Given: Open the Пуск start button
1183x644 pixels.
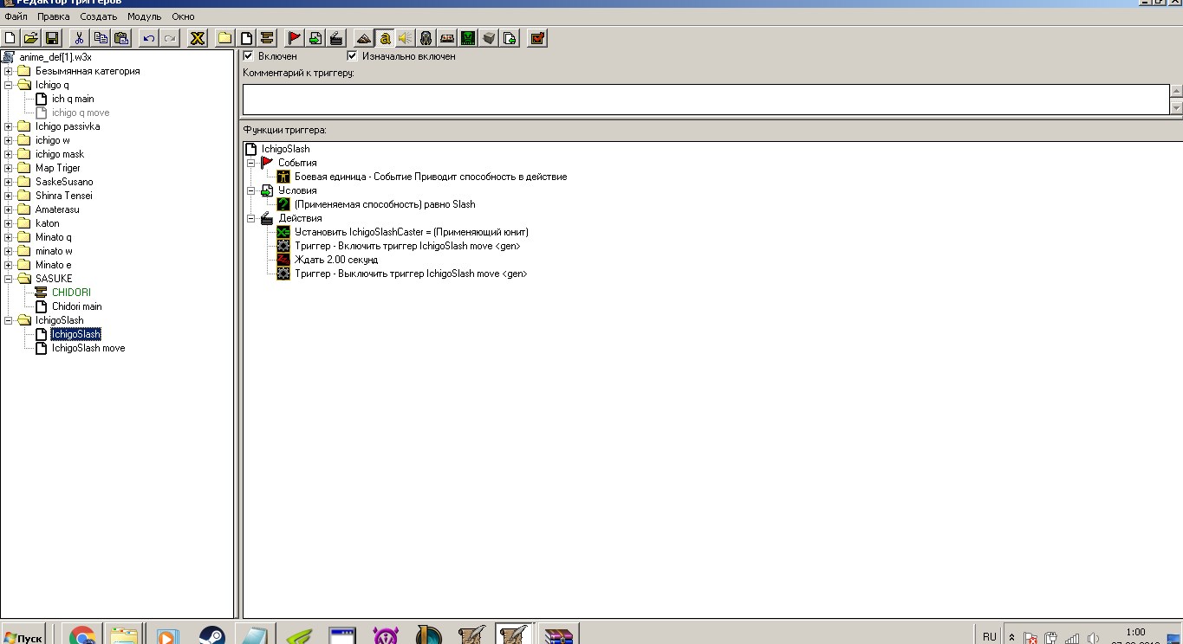Looking at the screenshot, I should pos(23,637).
